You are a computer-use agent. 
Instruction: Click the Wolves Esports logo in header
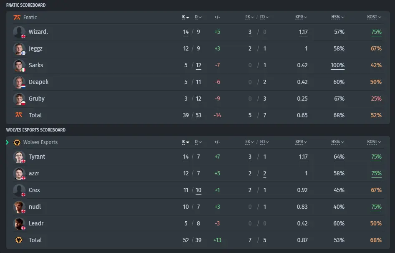click(x=17, y=142)
